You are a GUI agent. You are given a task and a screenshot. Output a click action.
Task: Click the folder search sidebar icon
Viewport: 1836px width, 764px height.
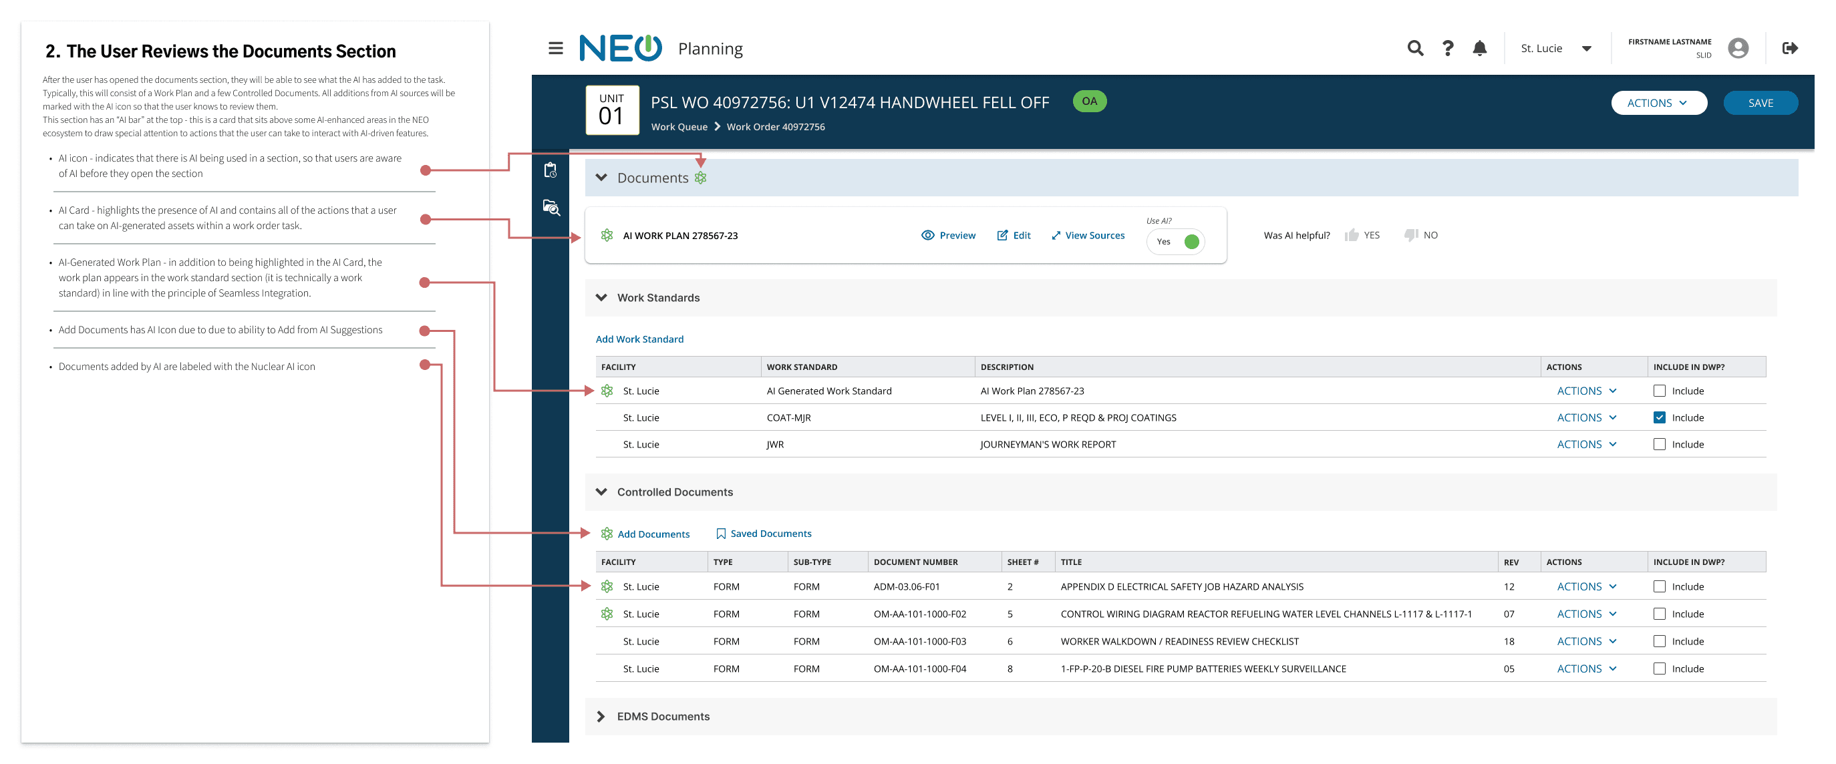point(551,208)
